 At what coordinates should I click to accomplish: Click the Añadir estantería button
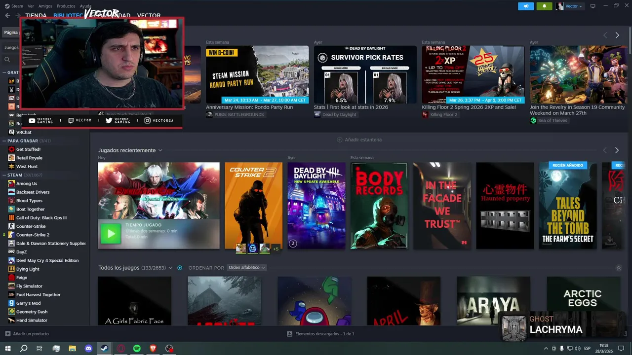tap(359, 140)
